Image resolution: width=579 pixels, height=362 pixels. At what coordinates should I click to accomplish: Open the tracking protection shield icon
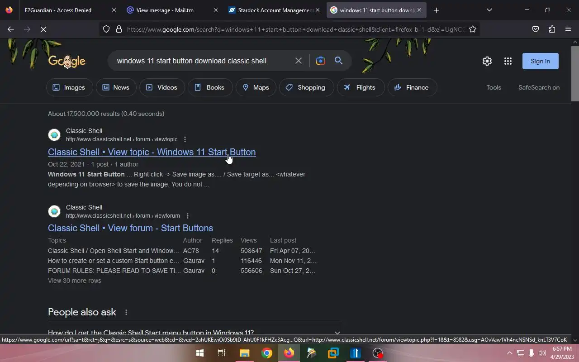coord(106,29)
